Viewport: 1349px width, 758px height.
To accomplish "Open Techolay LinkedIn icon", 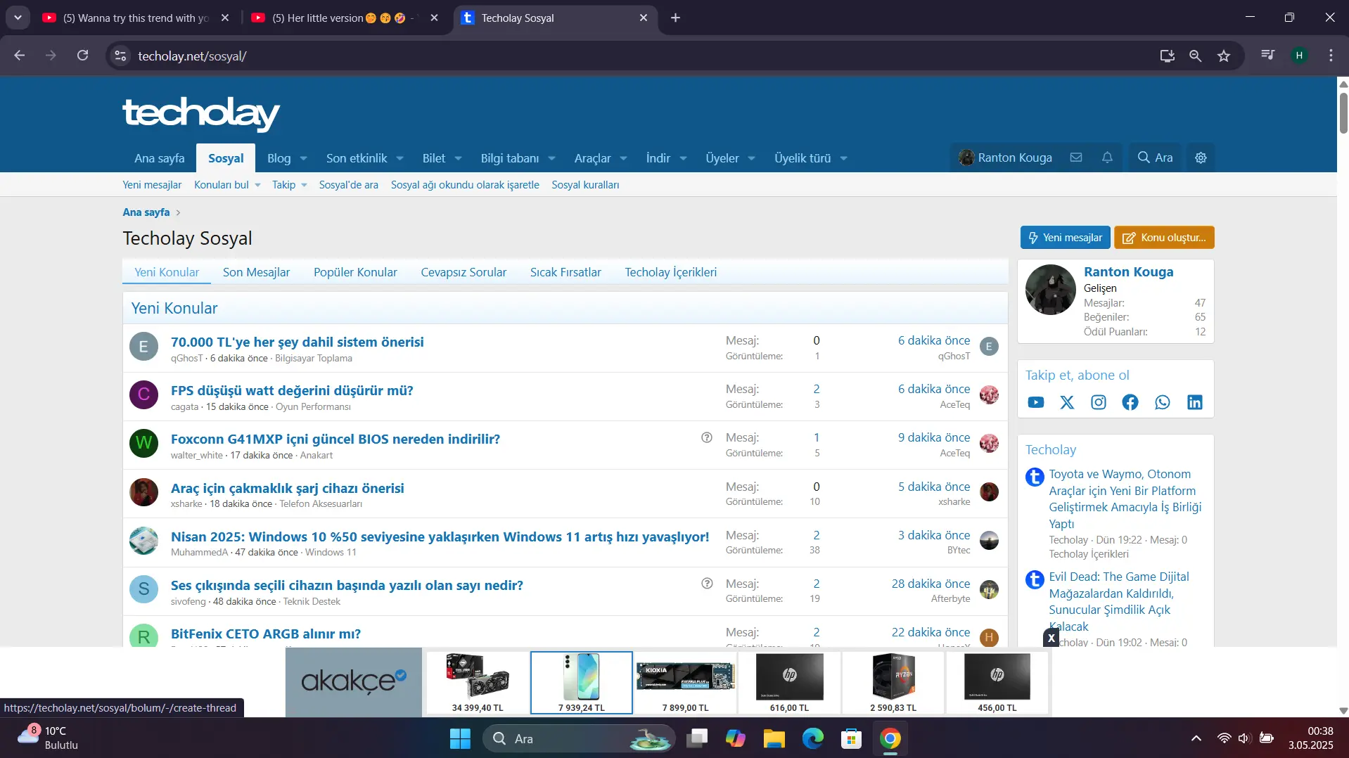I will coord(1195,402).
